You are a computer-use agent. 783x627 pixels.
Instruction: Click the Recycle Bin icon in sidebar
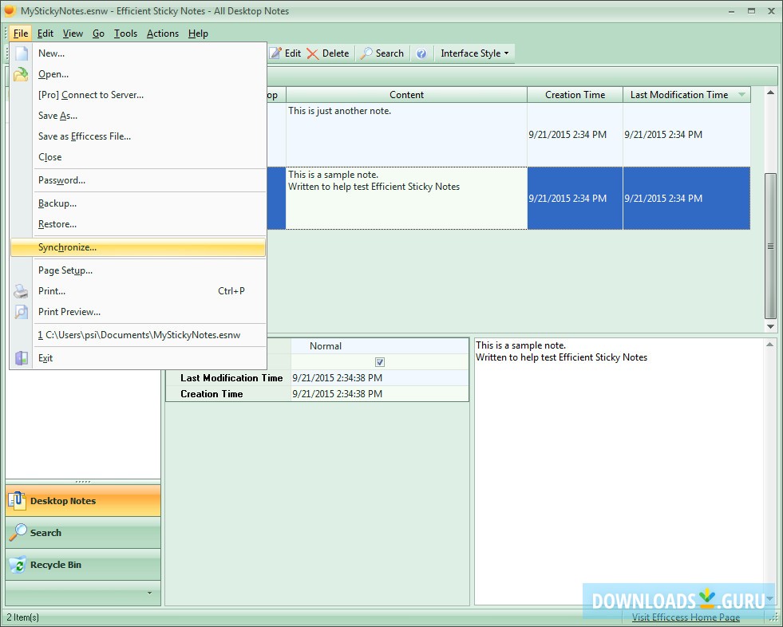pos(18,565)
